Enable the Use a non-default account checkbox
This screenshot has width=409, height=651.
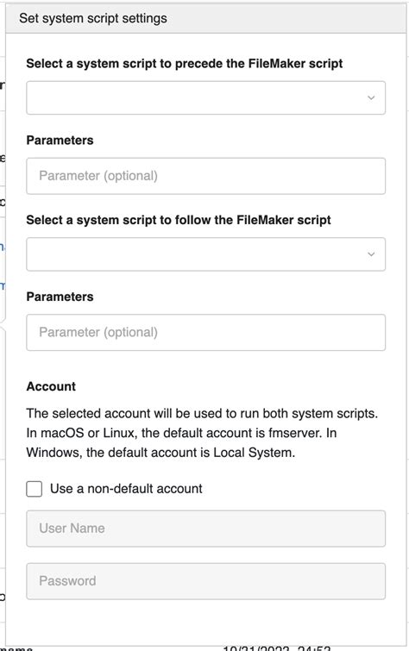(35, 489)
